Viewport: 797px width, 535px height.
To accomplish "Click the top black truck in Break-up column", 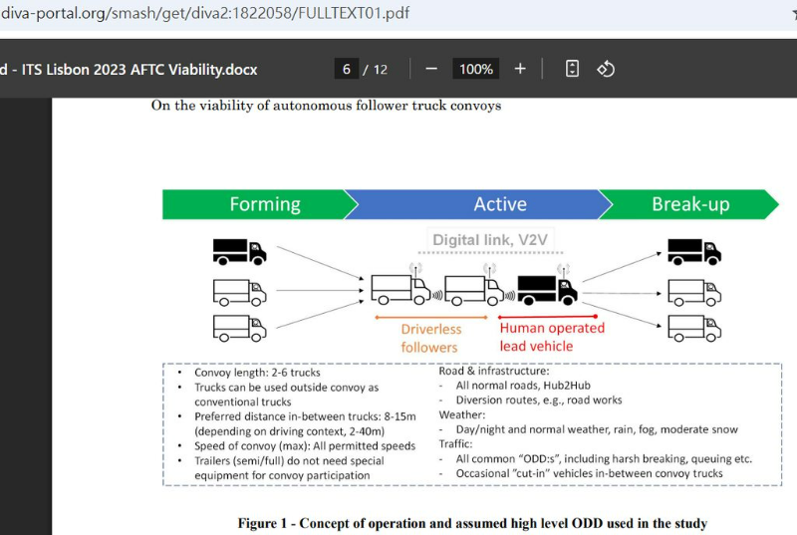I will (693, 251).
